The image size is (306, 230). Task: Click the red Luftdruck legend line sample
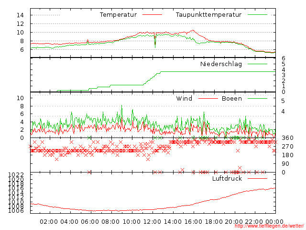point(257,178)
